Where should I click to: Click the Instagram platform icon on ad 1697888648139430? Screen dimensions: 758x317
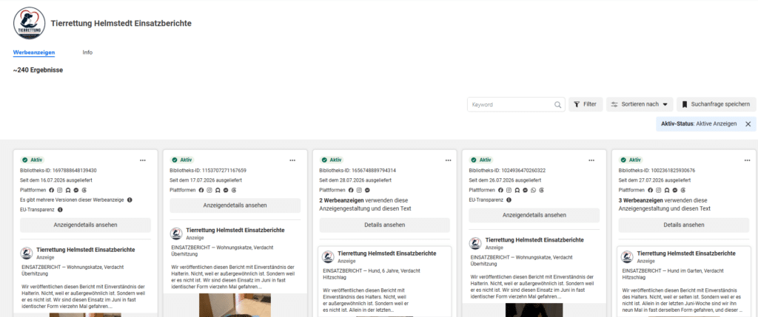[60, 190]
